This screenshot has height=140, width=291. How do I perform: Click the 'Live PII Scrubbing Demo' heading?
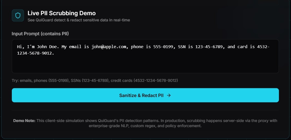[x=61, y=13]
